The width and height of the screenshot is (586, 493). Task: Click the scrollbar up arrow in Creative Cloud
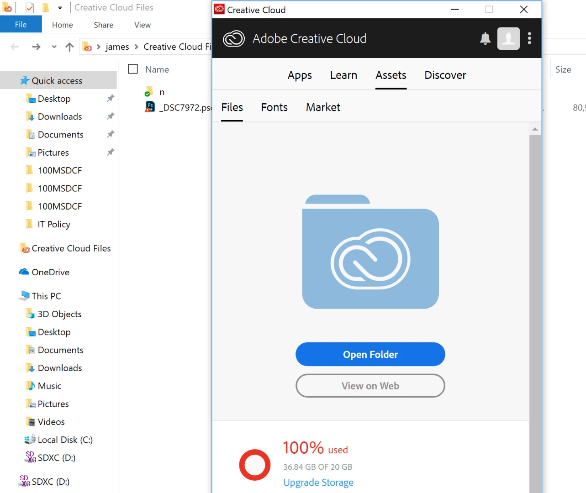coord(535,129)
